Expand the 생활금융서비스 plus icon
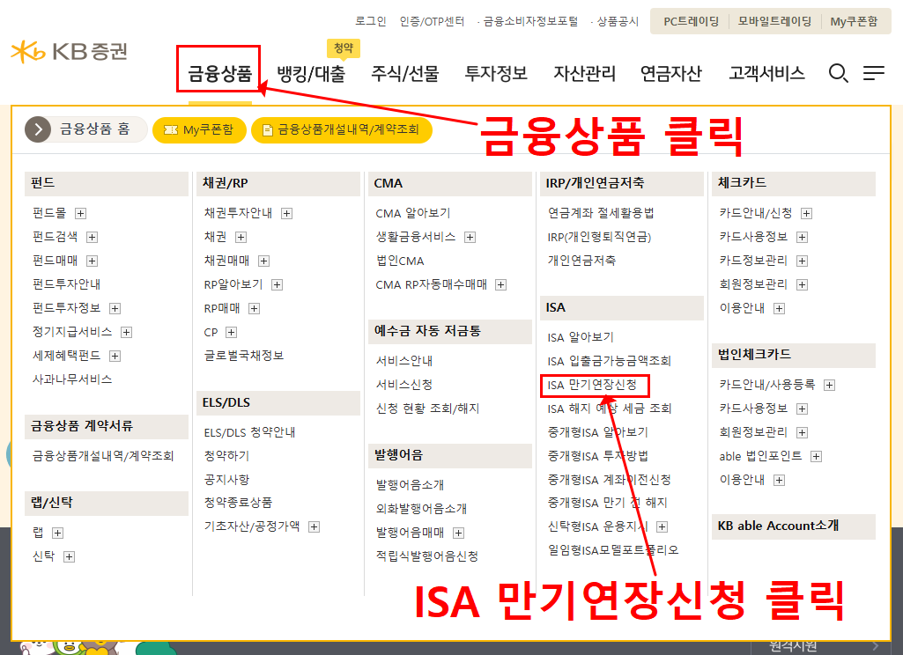The image size is (903, 655). pos(470,237)
